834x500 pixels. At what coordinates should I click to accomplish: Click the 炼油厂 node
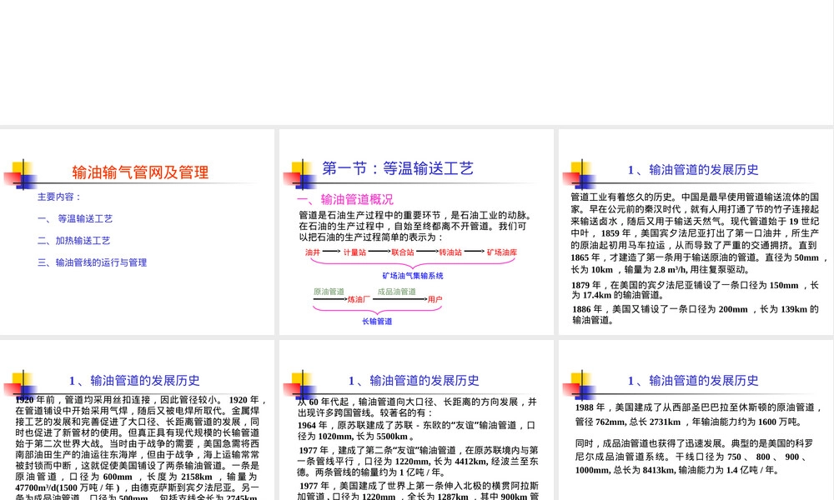click(x=359, y=300)
